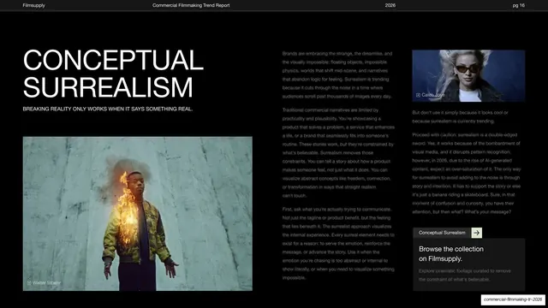
Task: Click the credit name on sunglasses woman image
Action: (433, 95)
